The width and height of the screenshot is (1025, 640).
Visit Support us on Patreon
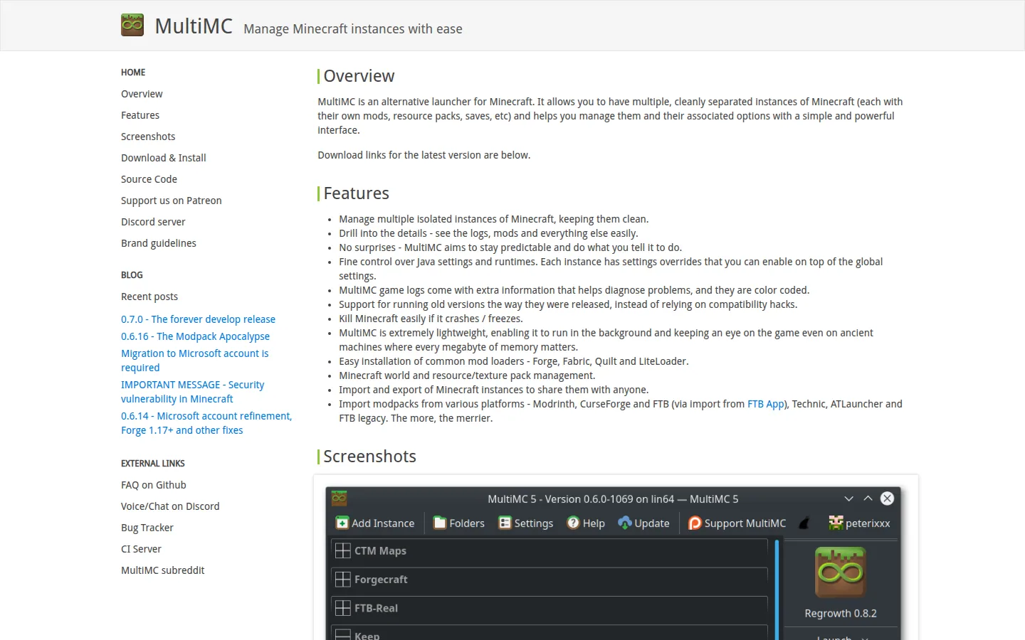(x=172, y=201)
